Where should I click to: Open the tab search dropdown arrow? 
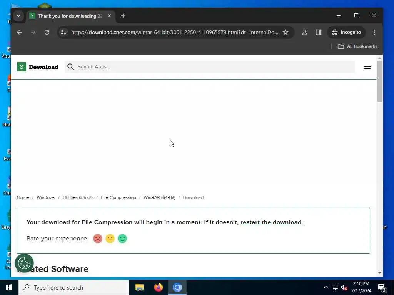18,16
